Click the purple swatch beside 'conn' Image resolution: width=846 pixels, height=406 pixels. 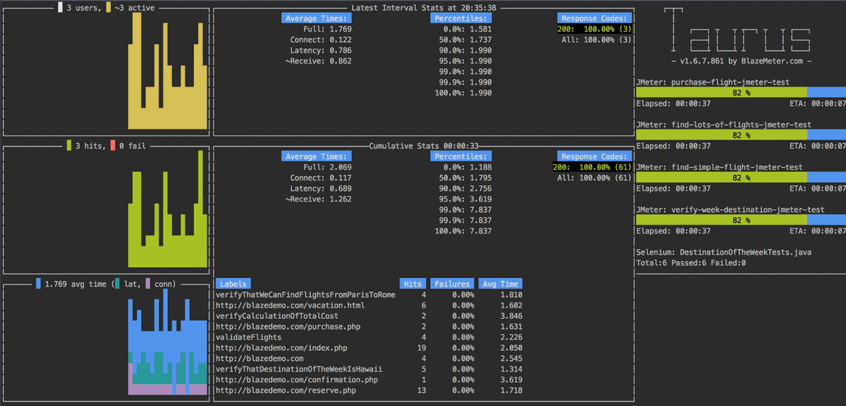[x=147, y=284]
